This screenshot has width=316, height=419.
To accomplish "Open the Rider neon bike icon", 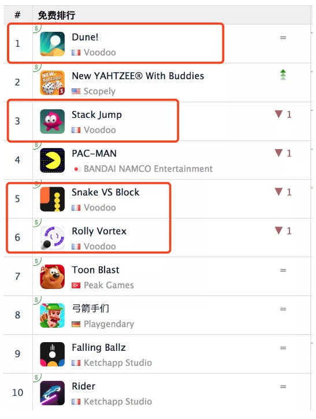I will (53, 393).
